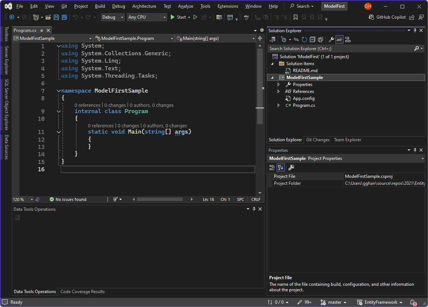Toggle a bookmark on the current line
Image resolution: width=428 pixels, height=307 pixels.
click(x=295, y=17)
